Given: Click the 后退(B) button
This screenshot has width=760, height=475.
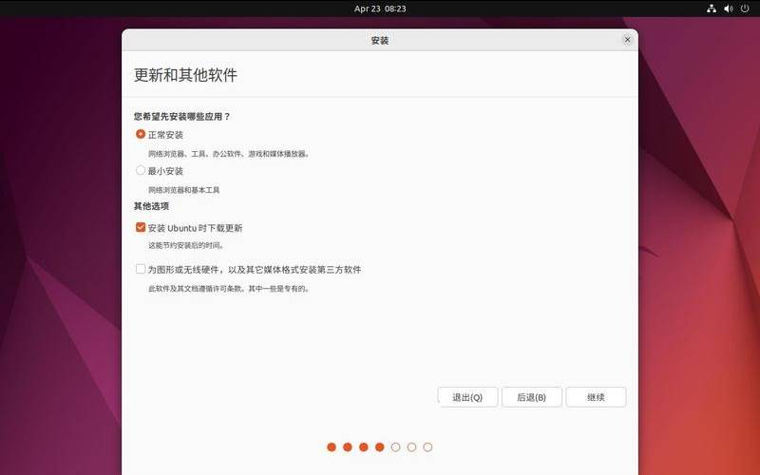Looking at the screenshot, I should (532, 397).
